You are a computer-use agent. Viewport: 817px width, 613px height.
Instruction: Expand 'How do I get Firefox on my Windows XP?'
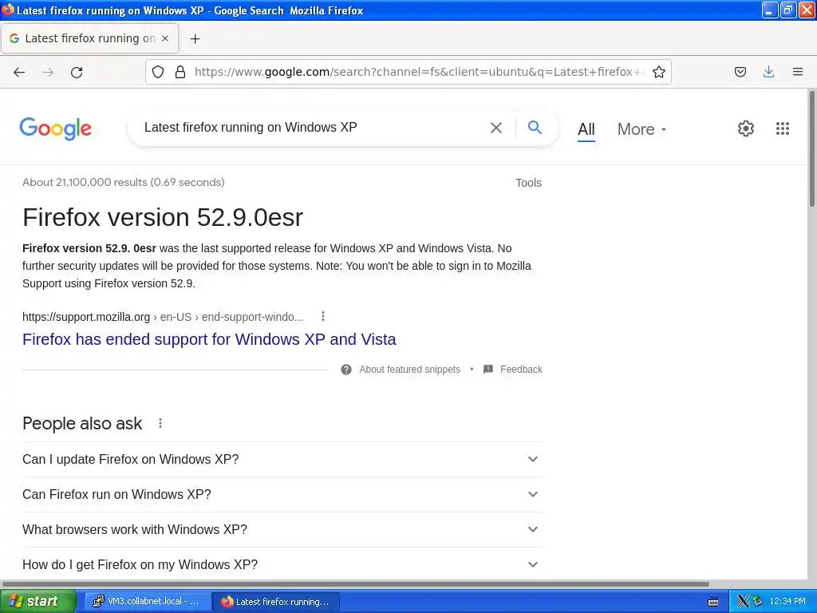pos(282,564)
